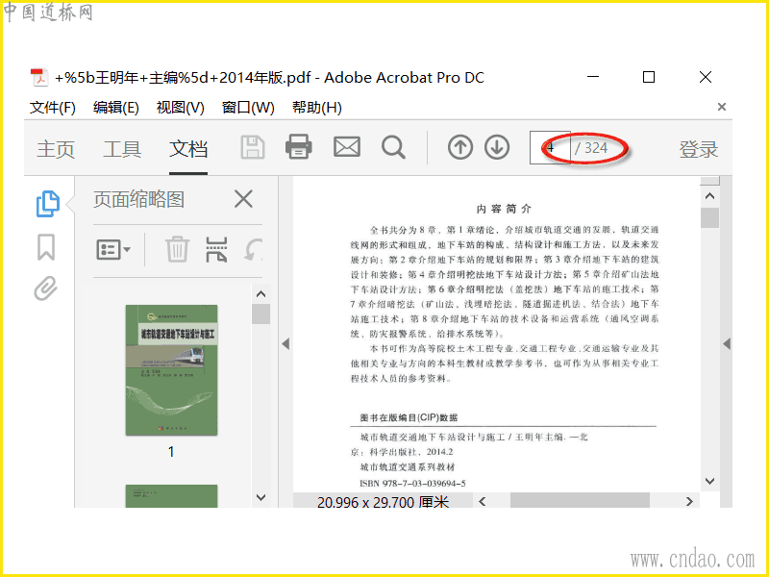Click the Print icon in toolbar
The width and height of the screenshot is (769, 577).
click(x=299, y=147)
